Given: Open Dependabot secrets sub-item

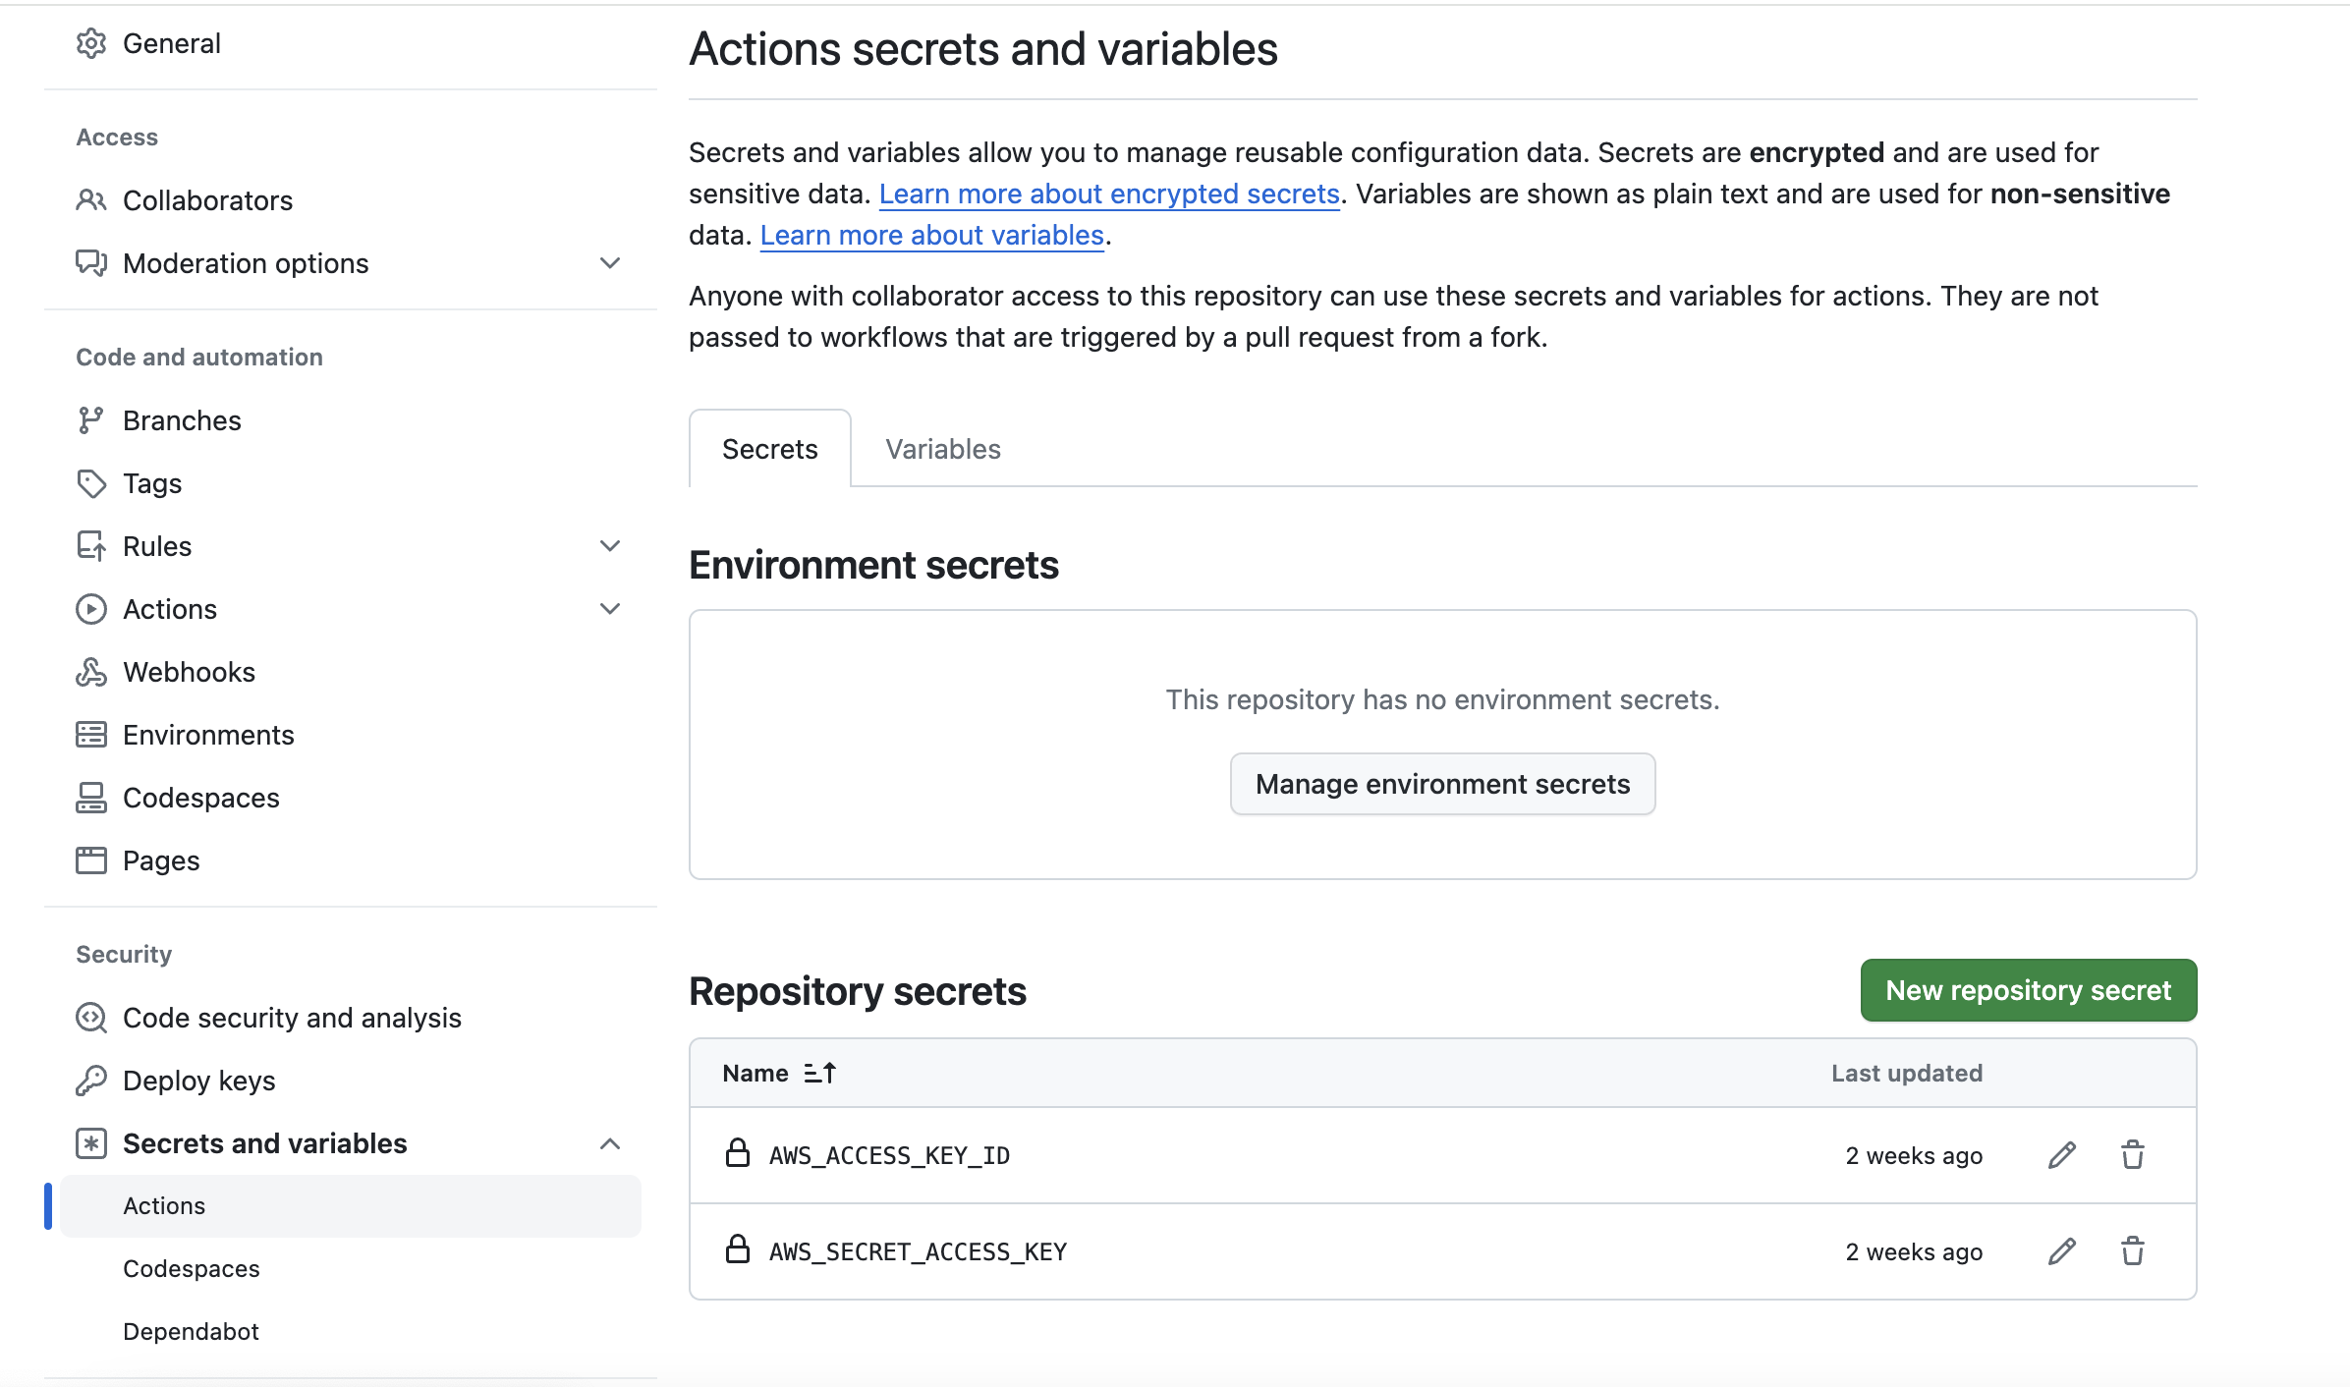Looking at the screenshot, I should point(191,1331).
